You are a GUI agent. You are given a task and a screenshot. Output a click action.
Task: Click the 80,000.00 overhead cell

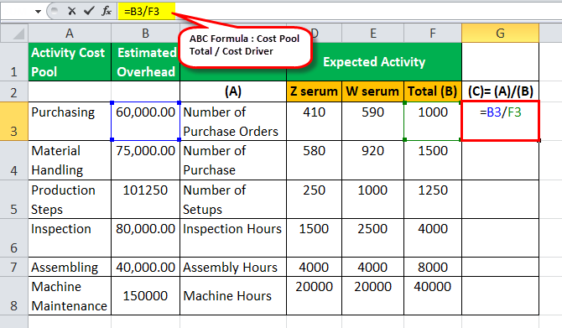(145, 238)
